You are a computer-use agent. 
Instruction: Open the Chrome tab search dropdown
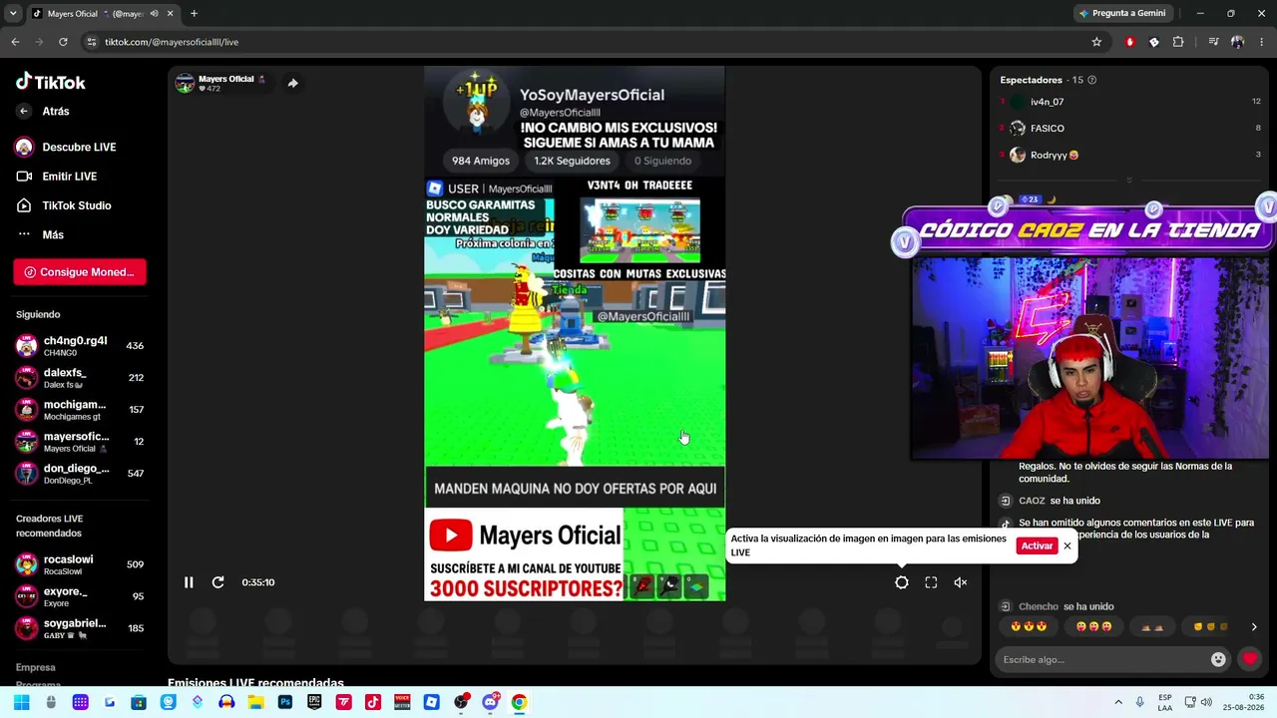[x=13, y=13]
